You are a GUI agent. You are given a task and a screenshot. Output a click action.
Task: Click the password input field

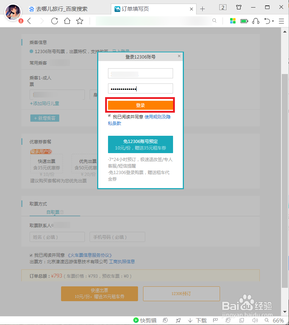coord(141,88)
